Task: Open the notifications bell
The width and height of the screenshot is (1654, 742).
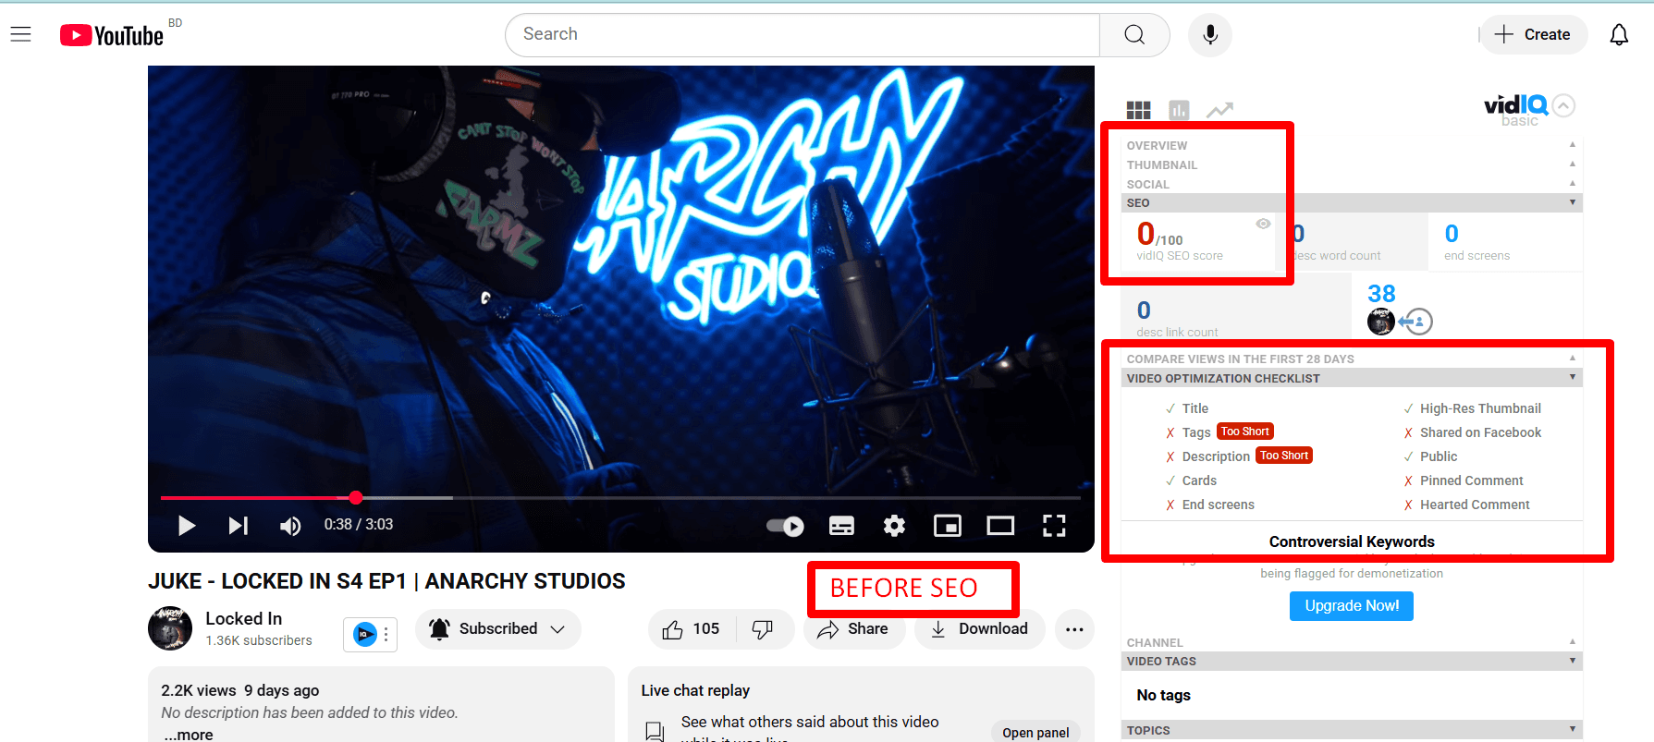Action: pyautogui.click(x=1619, y=34)
